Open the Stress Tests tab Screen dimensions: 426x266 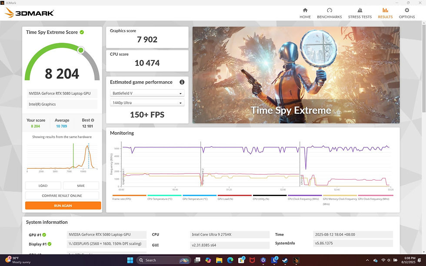(x=360, y=13)
